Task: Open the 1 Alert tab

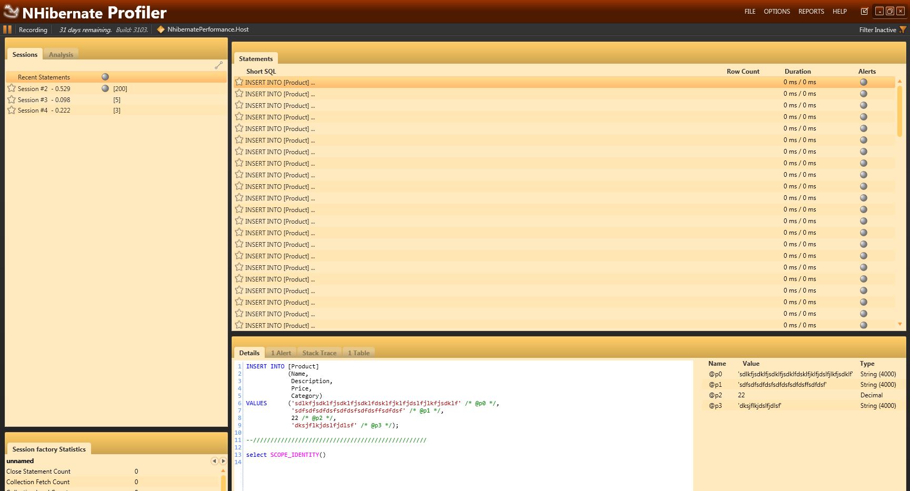Action: point(281,353)
